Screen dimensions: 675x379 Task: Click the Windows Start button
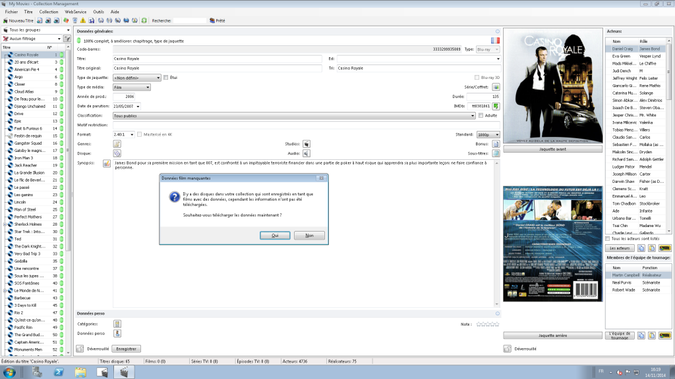point(9,372)
